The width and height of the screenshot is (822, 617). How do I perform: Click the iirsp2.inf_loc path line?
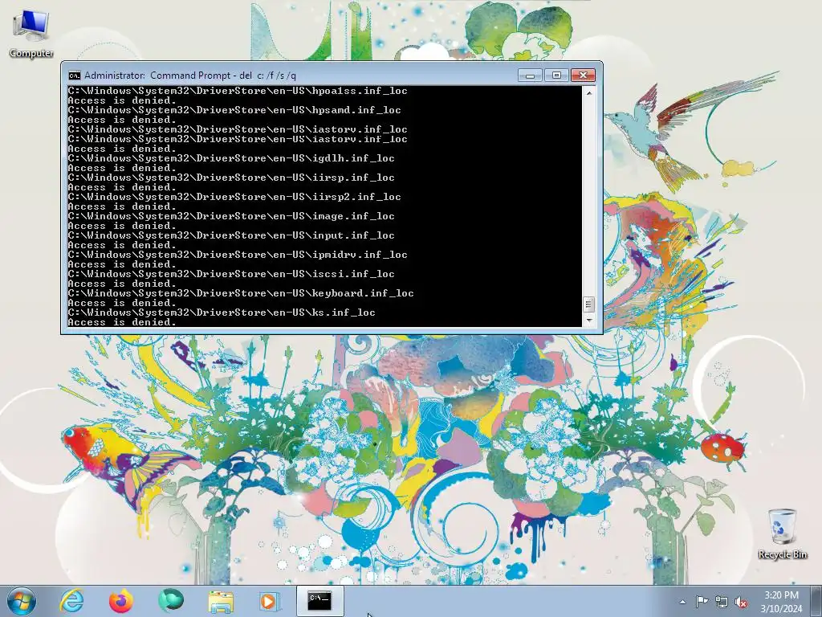point(234,198)
